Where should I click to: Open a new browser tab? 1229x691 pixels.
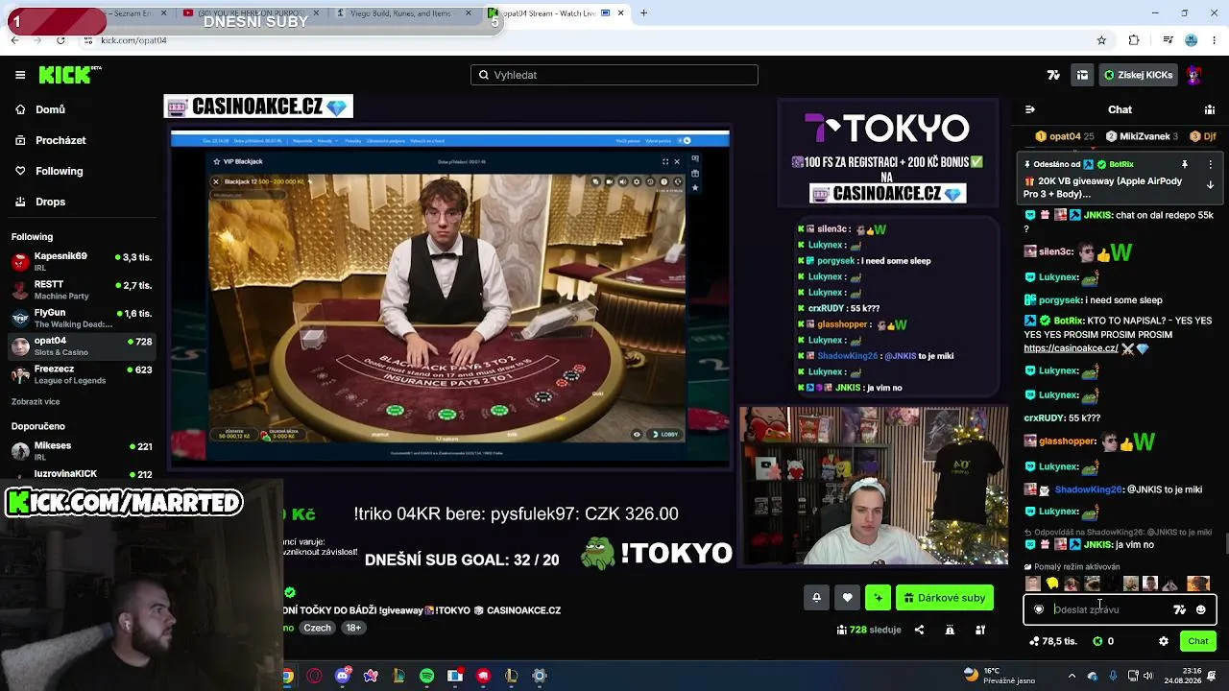click(644, 13)
